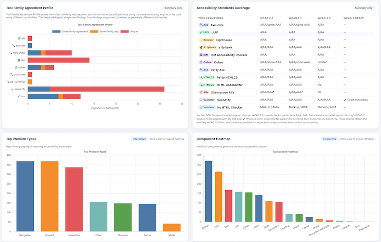Screen dimensions: 381x242
Task: Click the Summary only badge on Tool Family panel
Action: [x=173, y=8]
